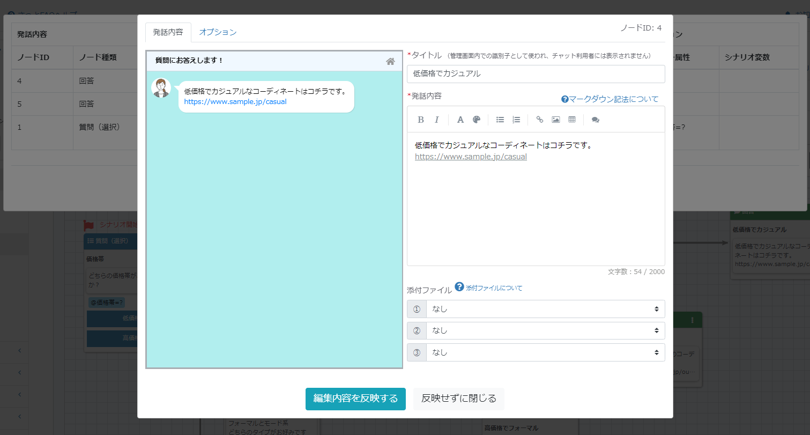
Task: Apply italic formatting in editor toolbar
Action: [x=436, y=120]
